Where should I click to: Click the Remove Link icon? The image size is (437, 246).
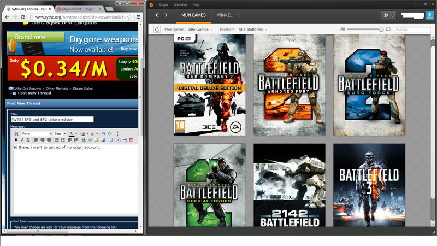[x=90, y=140]
